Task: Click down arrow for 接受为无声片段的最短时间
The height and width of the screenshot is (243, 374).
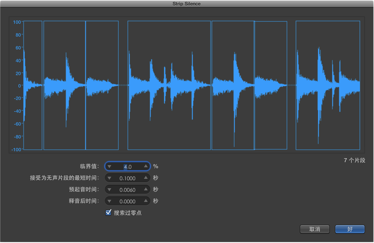Action: coord(109,178)
